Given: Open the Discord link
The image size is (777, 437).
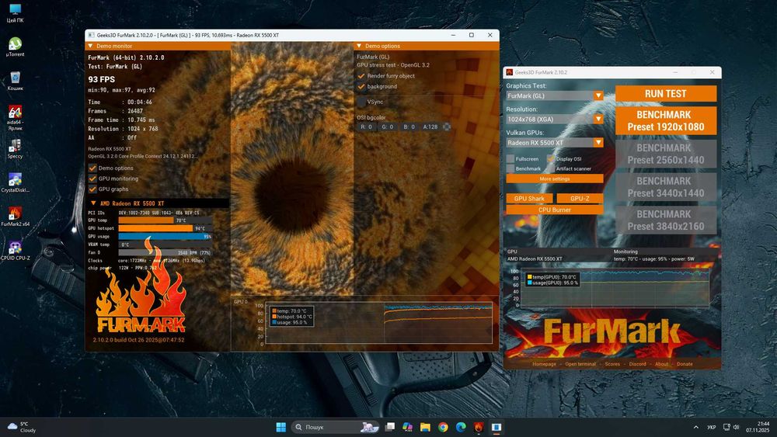Looking at the screenshot, I should [x=638, y=364].
